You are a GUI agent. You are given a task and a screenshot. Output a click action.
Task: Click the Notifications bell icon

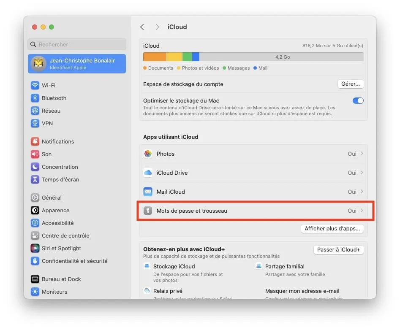click(x=35, y=141)
